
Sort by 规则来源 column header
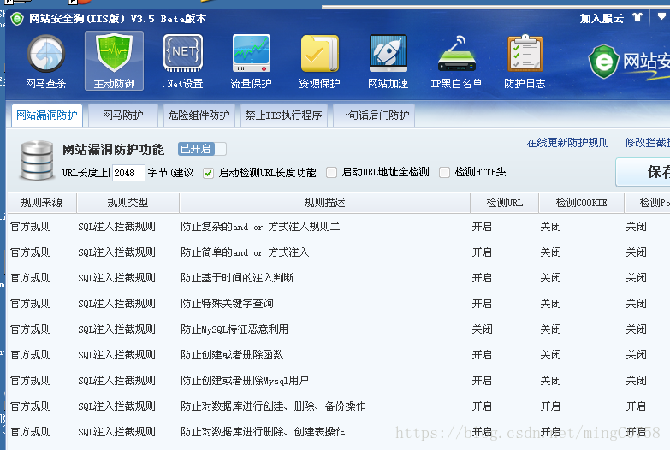[41, 203]
